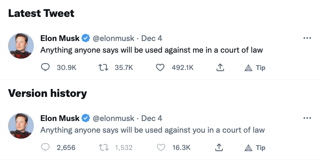The height and width of the screenshot is (160, 320).
Task: Open more options on version history tweet
Action: [307, 118]
